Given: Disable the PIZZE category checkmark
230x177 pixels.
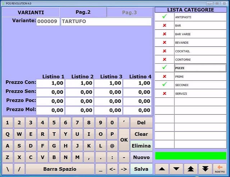Looking at the screenshot, I should [x=165, y=67].
